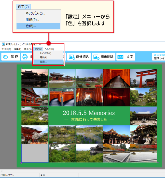This screenshot has height=178, width=165.
Task: Open the ファイル(F) menu
Action: tap(6, 49)
